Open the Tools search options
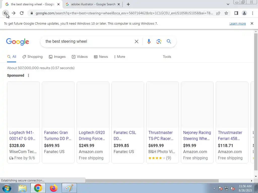Screen dimensions: 258x193 [167, 57]
